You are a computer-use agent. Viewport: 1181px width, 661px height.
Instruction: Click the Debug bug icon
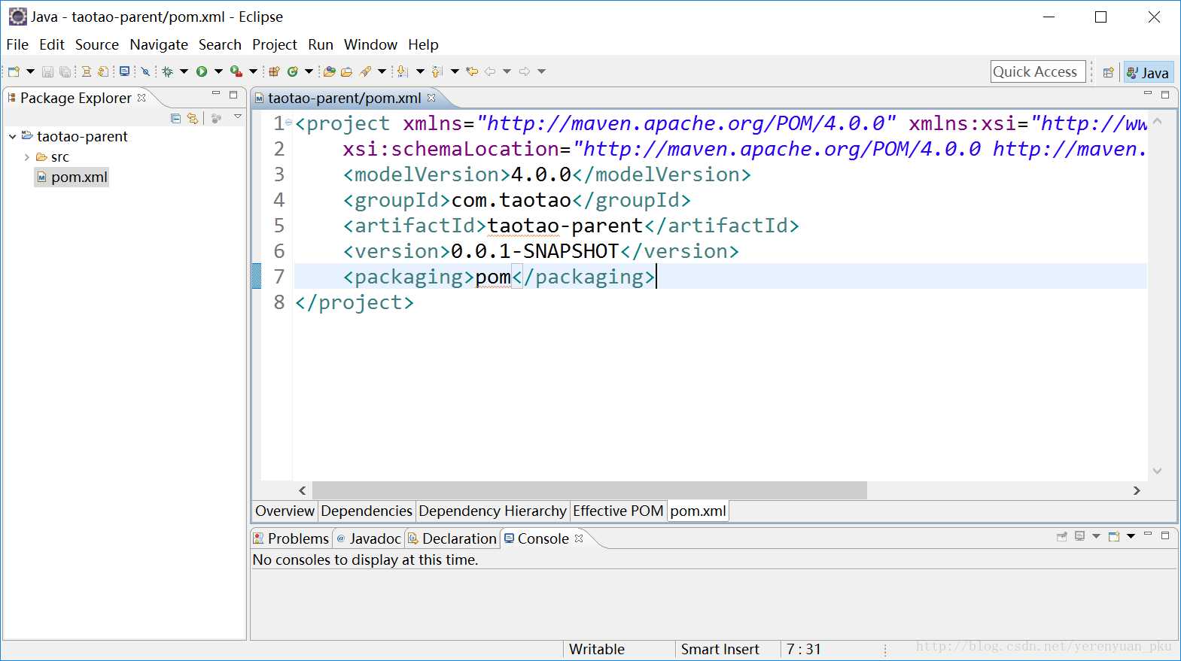tap(167, 71)
